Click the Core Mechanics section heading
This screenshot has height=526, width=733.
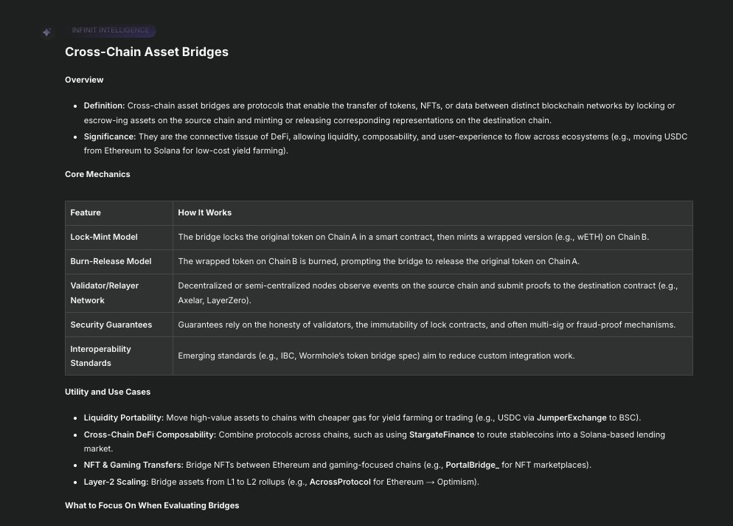click(97, 174)
